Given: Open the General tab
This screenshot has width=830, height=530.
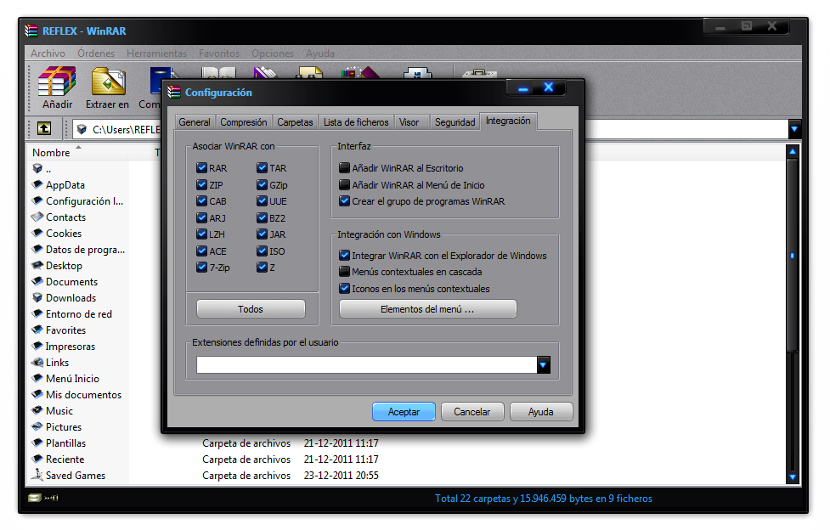Looking at the screenshot, I should tap(195, 122).
